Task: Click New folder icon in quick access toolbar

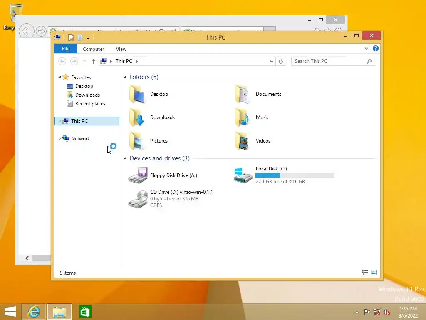Action: [80, 37]
